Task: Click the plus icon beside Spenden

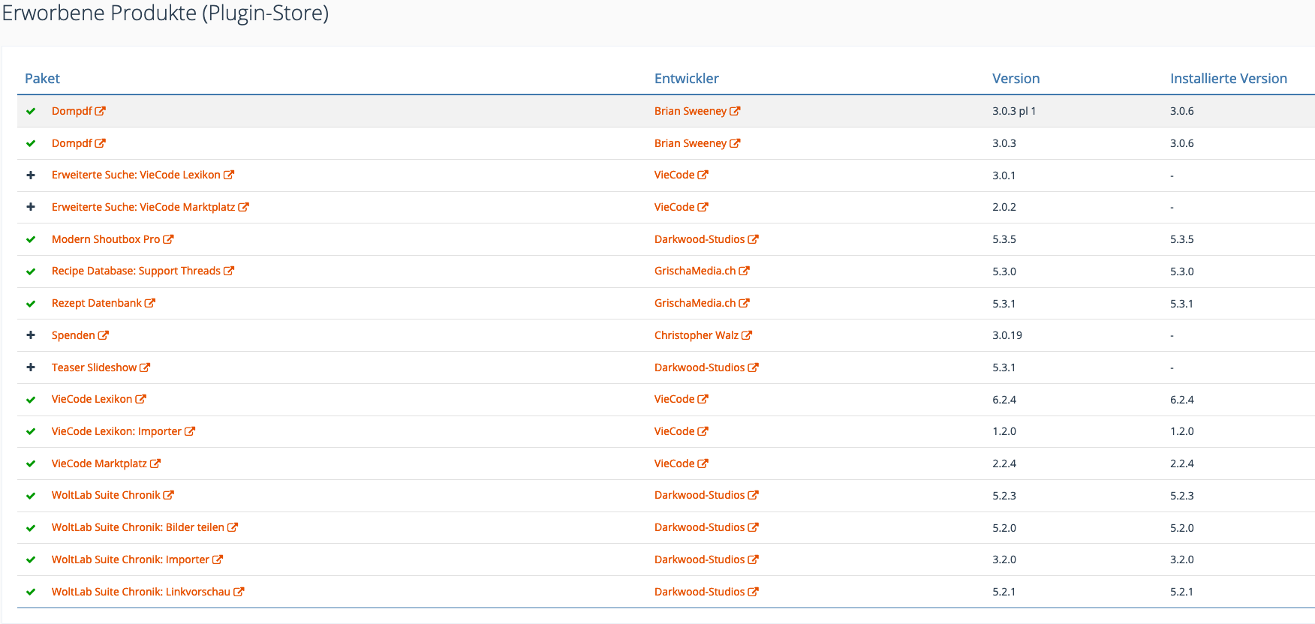Action: point(31,335)
